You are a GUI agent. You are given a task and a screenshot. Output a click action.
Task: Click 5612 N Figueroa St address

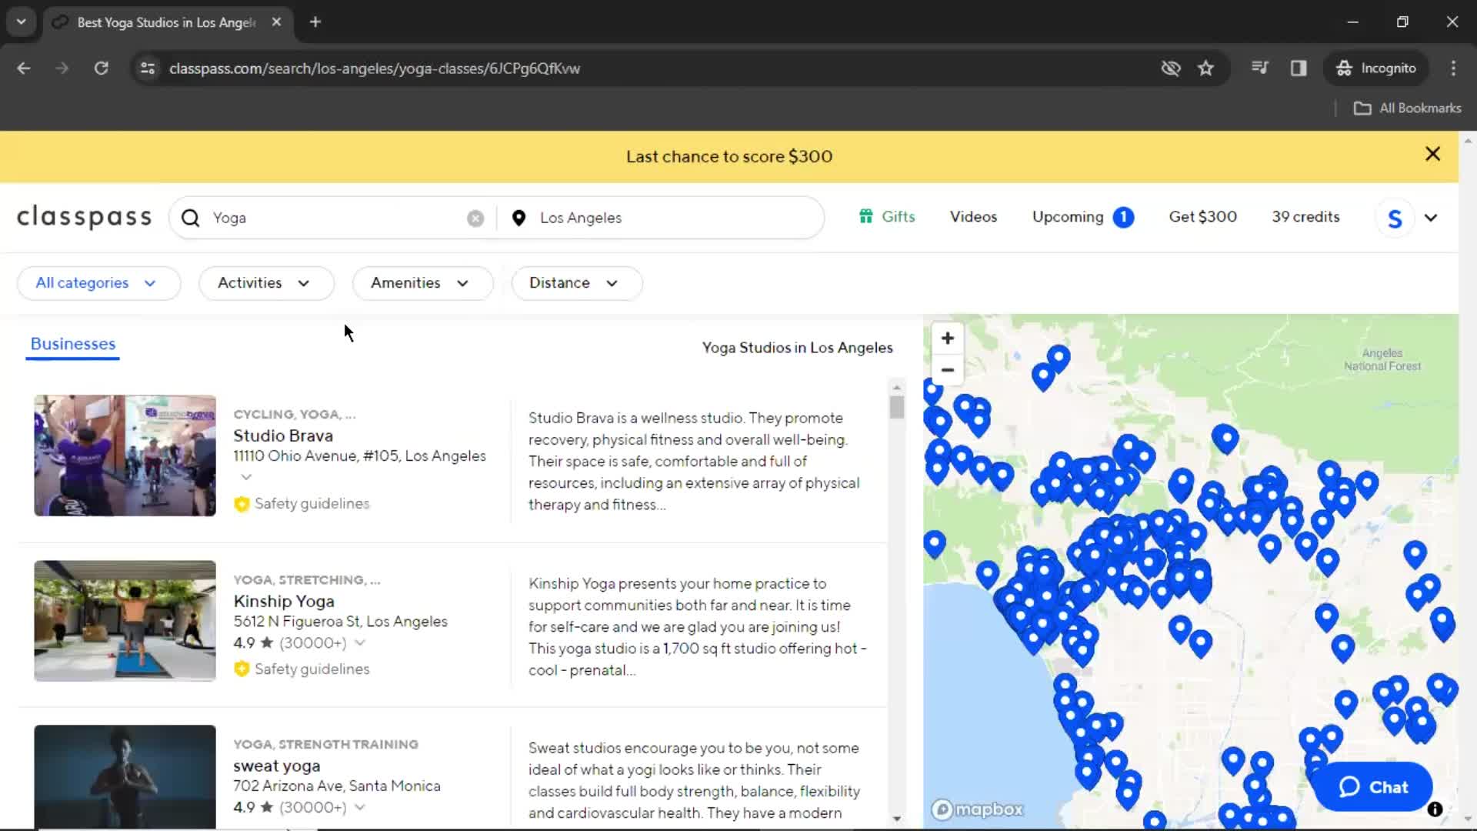point(340,622)
